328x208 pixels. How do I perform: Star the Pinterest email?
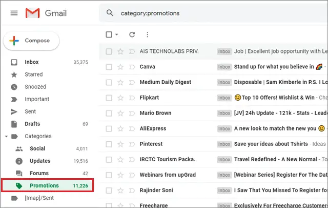click(x=120, y=144)
